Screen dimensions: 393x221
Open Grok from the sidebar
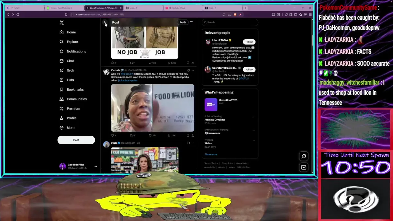67,70
